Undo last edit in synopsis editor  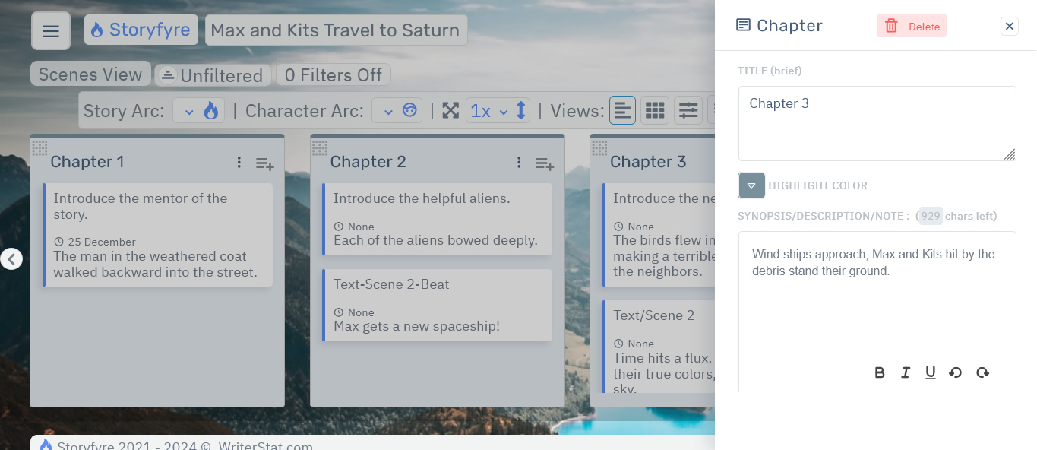coord(956,372)
